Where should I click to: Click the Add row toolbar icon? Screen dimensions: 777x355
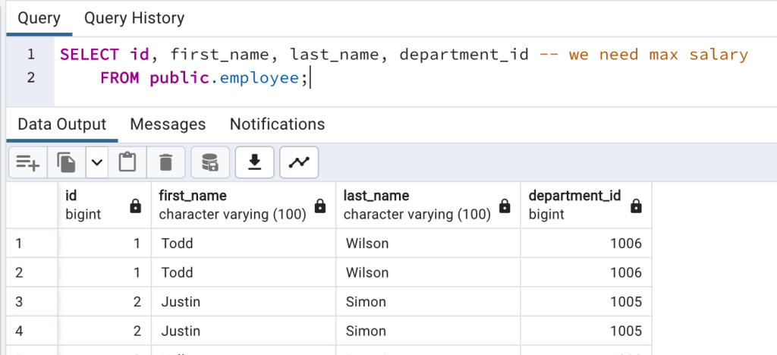[28, 162]
